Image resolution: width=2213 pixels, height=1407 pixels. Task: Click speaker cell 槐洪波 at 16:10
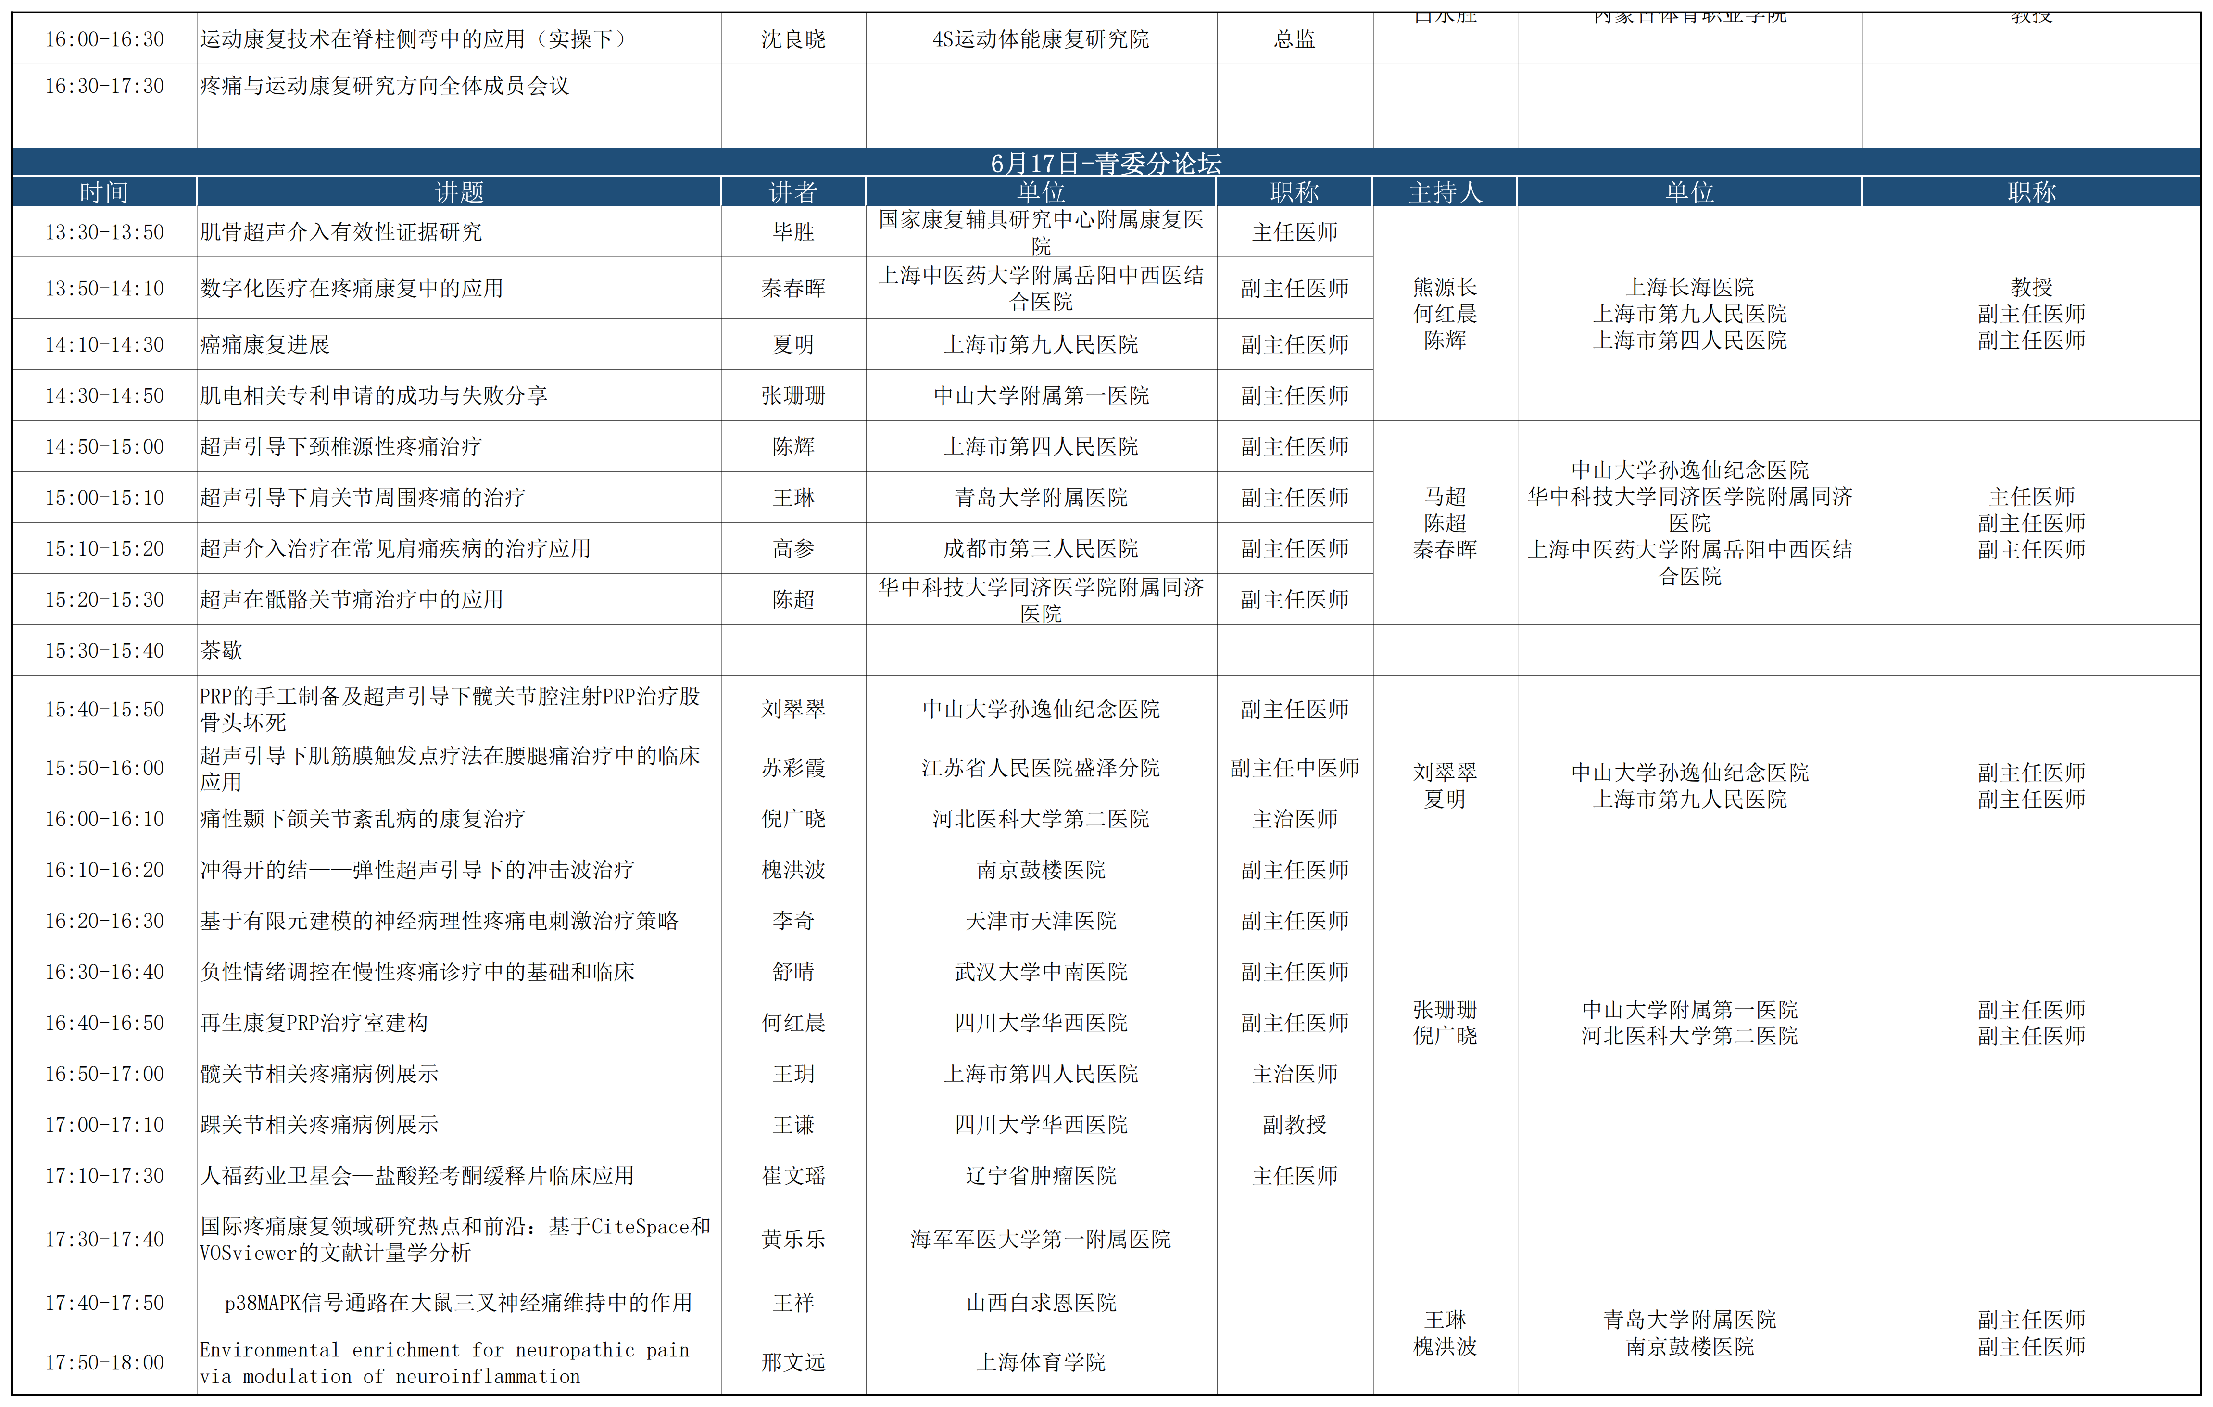[793, 869]
